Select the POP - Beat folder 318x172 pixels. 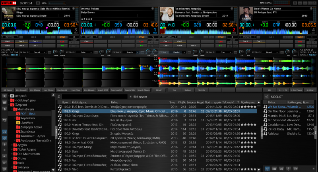click(28, 113)
